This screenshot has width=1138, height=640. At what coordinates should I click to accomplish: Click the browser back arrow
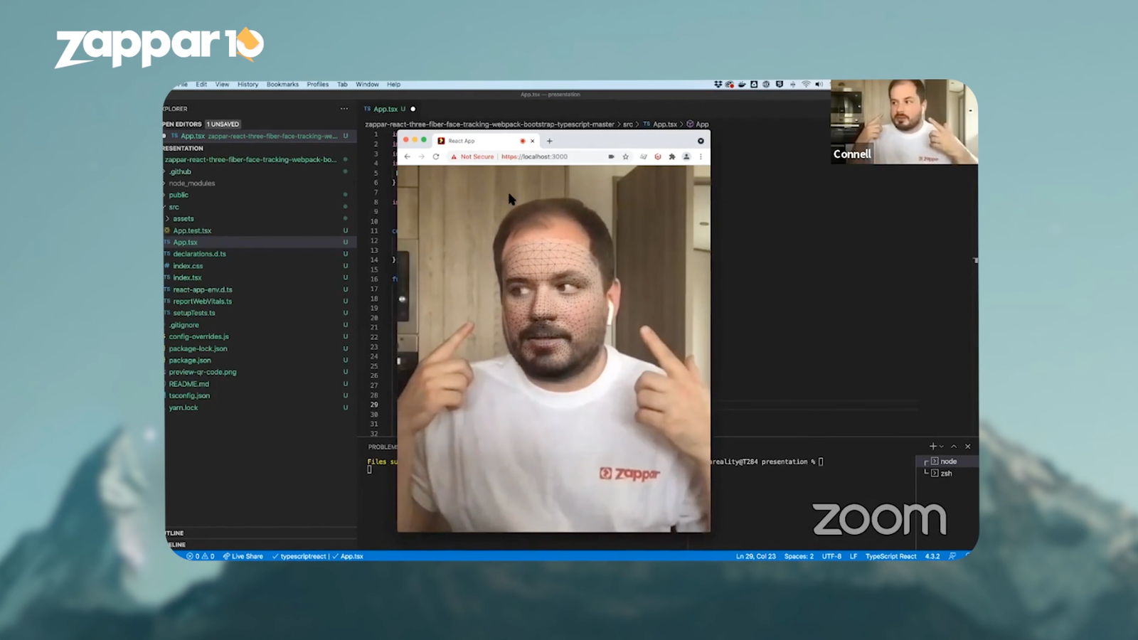[408, 156]
